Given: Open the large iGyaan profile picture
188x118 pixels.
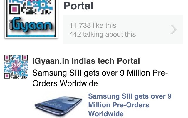Looking at the screenshot, I should (x=31, y=19).
